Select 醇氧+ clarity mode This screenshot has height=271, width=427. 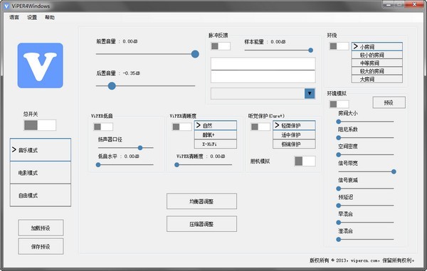click(x=216, y=135)
